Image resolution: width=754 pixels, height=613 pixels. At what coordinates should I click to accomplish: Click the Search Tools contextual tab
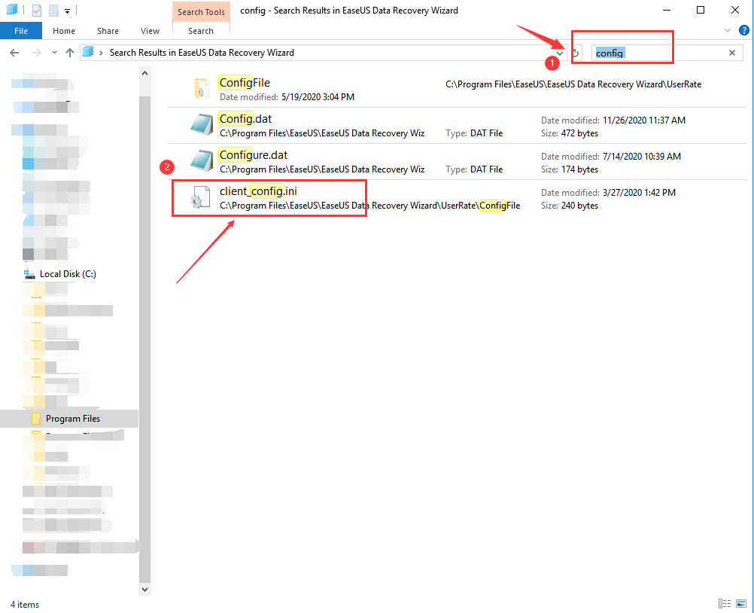click(201, 12)
